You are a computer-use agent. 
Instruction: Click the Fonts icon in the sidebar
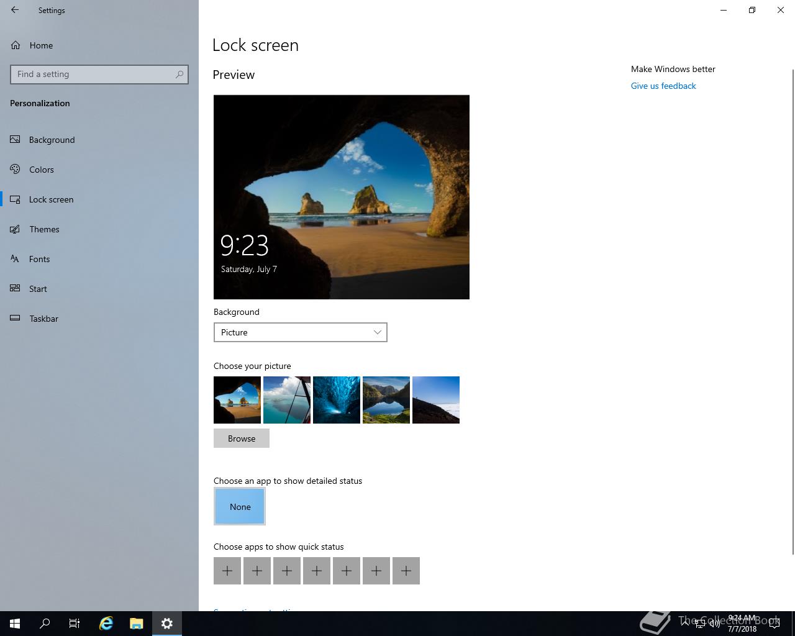(x=16, y=258)
